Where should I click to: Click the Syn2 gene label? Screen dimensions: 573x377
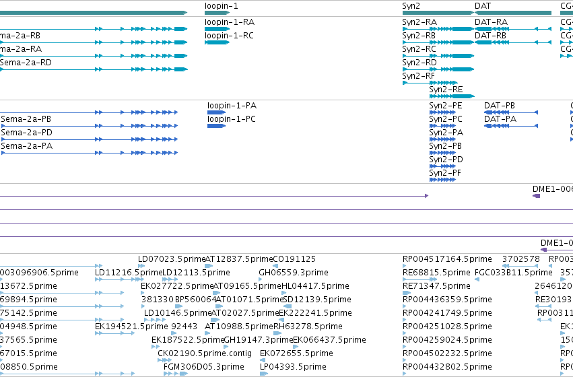[411, 6]
